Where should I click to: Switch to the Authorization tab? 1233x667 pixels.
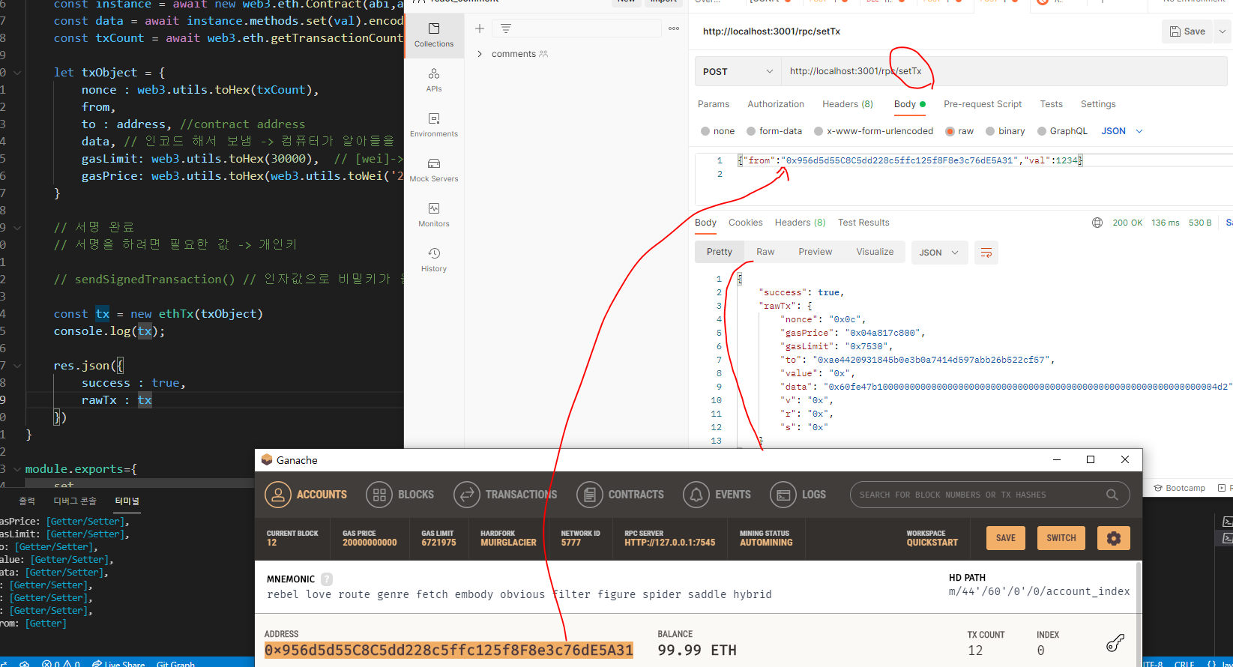(x=776, y=104)
